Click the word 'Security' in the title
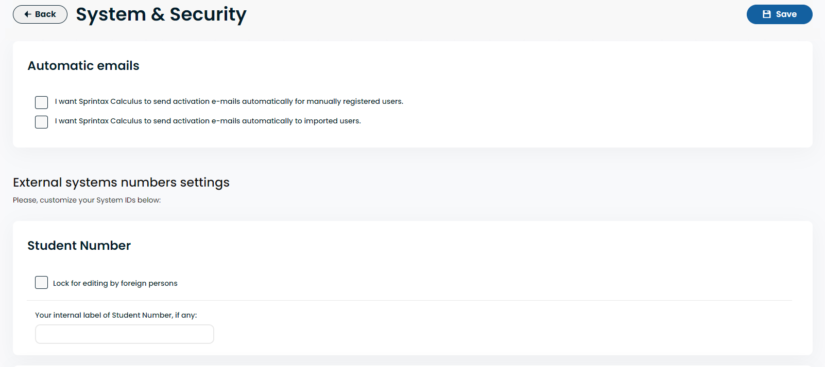 pos(208,15)
